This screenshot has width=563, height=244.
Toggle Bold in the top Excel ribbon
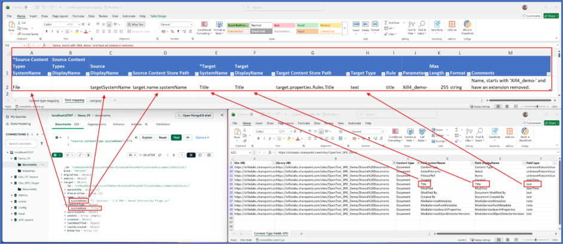47,31
